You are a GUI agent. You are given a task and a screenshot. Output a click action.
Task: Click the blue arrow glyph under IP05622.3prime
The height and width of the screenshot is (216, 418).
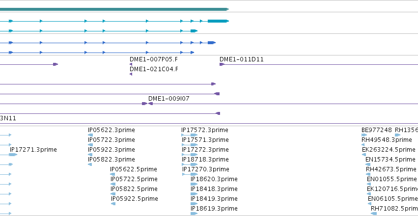tap(90, 135)
